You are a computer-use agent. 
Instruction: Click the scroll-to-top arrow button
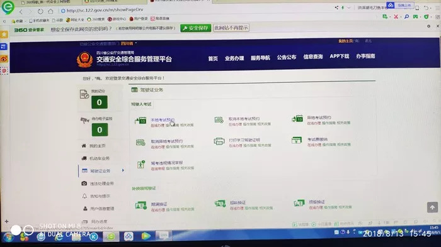pos(432,207)
